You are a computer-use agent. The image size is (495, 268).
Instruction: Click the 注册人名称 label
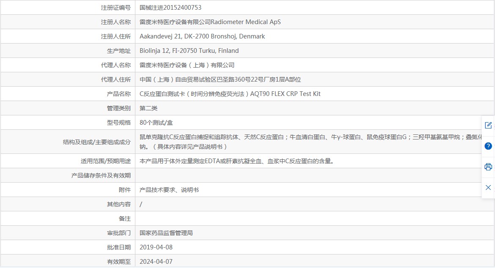115,22
